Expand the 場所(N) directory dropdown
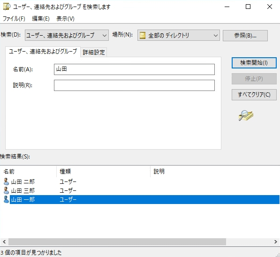This screenshot has width=280, height=257. click(x=179, y=35)
